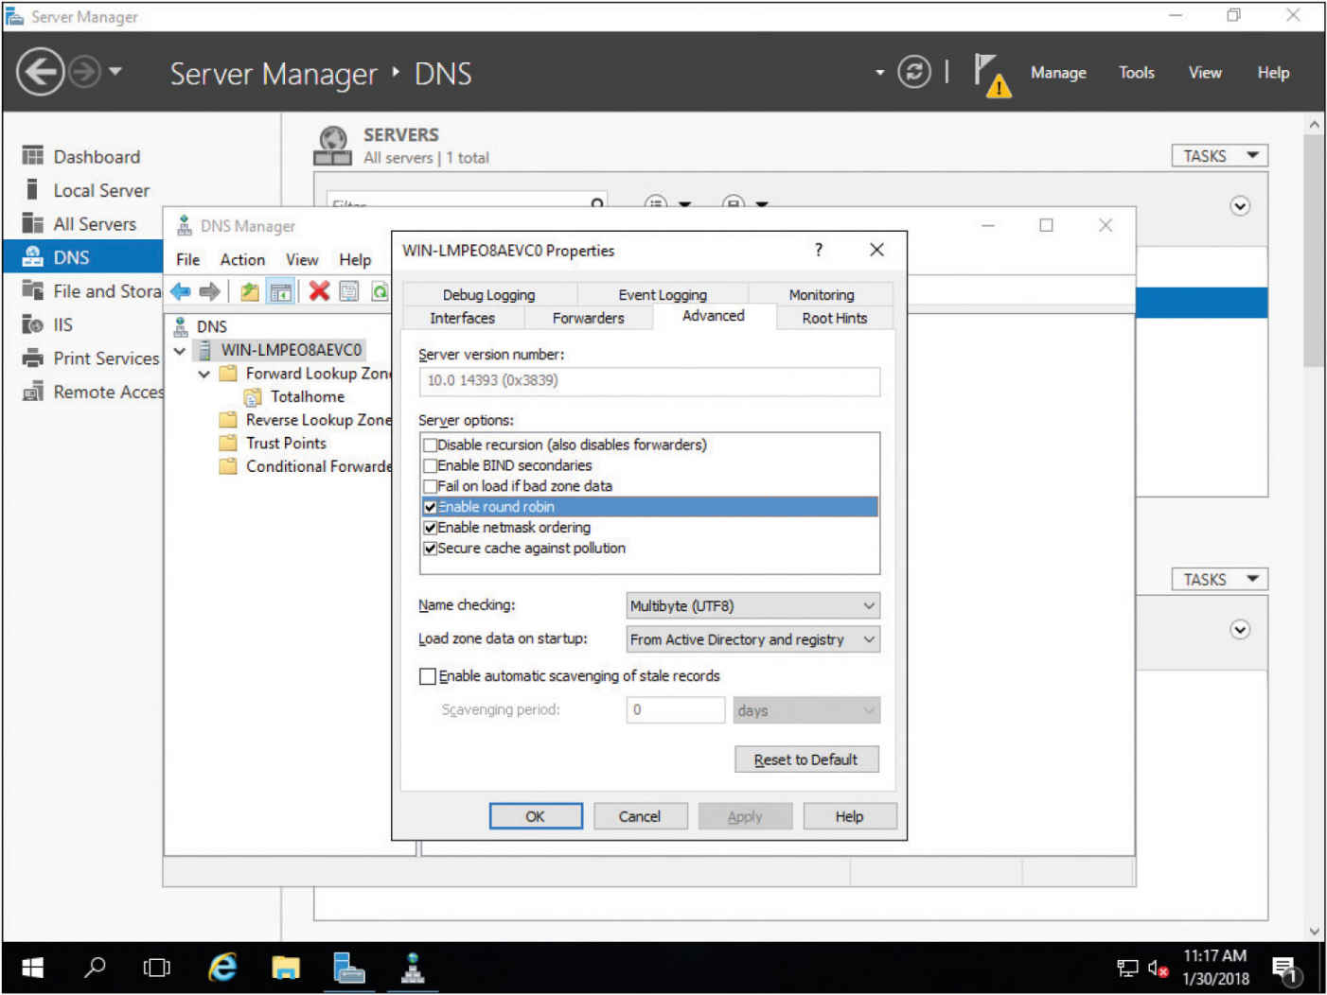Switch to the Root Hints tab
This screenshot has height=995, width=1327.
coord(834,318)
